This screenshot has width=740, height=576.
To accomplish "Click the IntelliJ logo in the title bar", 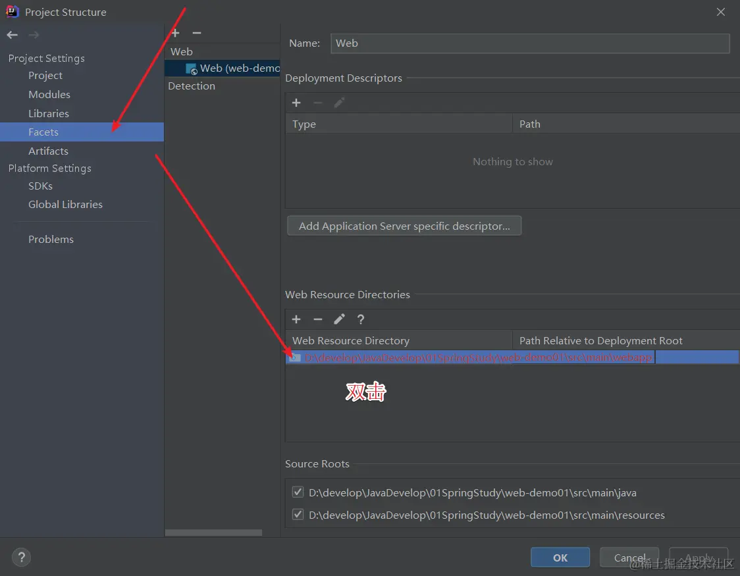I will tap(12, 11).
